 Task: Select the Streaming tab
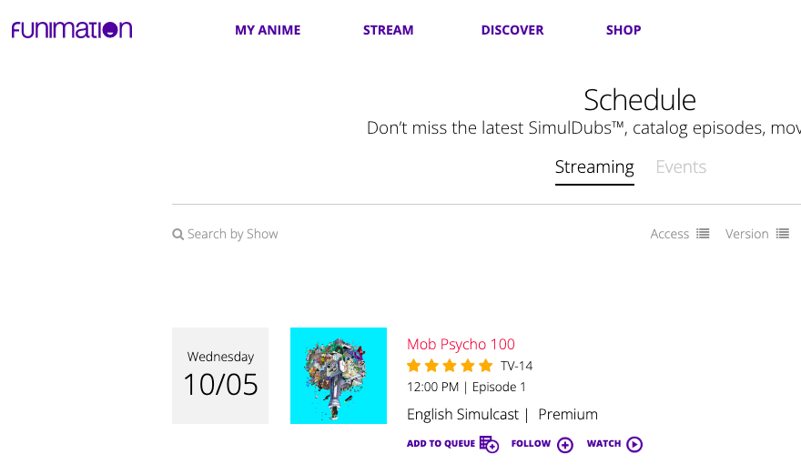594,169
